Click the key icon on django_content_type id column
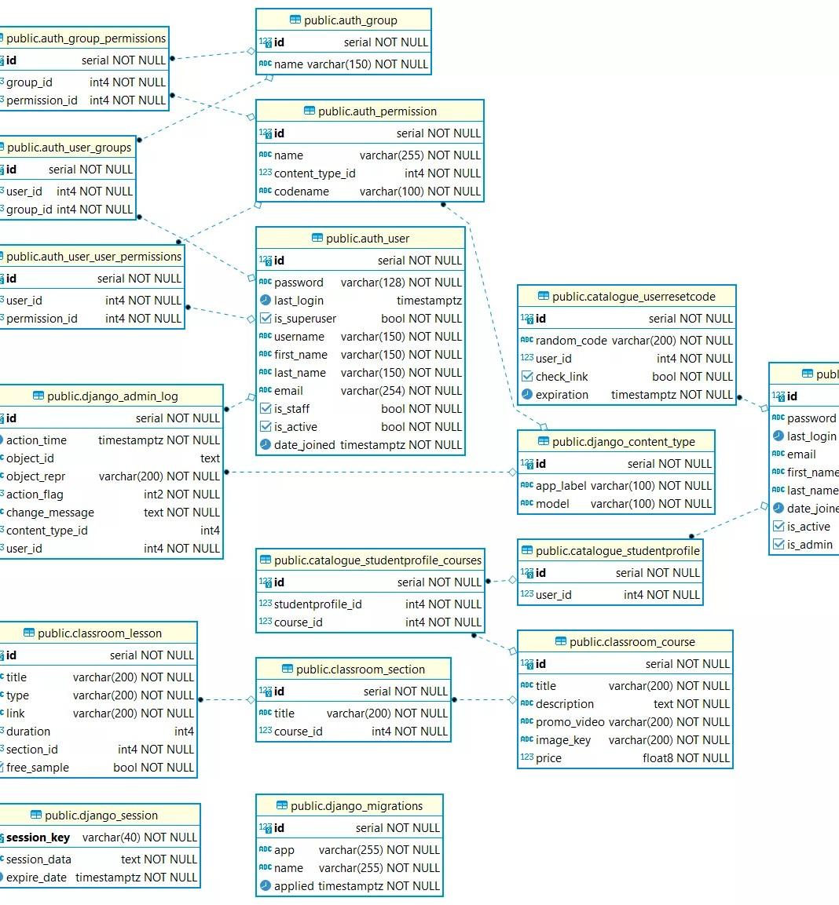The height and width of the screenshot is (905, 839). 528,464
